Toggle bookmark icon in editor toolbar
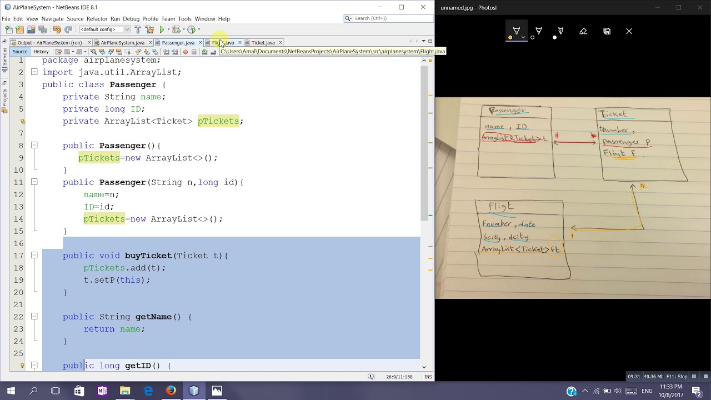This screenshot has width=711, height=400. [155, 52]
